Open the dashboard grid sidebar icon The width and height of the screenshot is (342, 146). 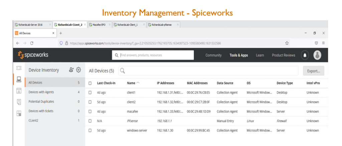19,113
